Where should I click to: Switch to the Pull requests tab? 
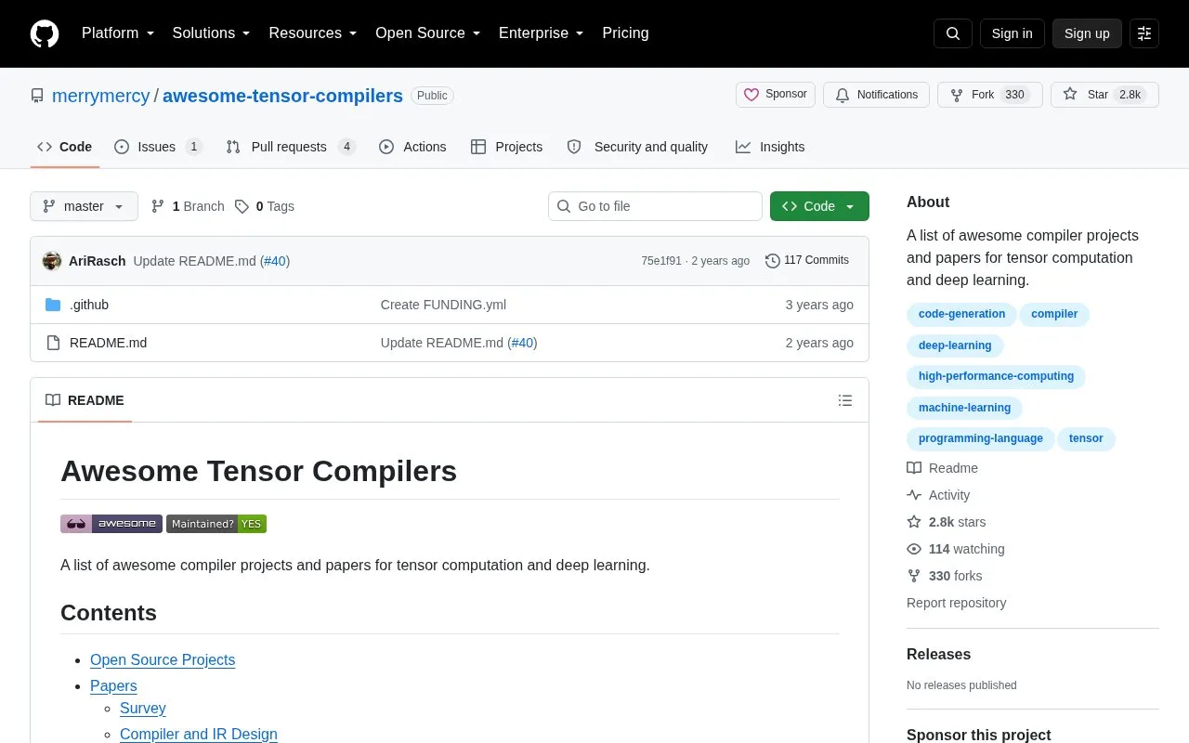click(291, 147)
